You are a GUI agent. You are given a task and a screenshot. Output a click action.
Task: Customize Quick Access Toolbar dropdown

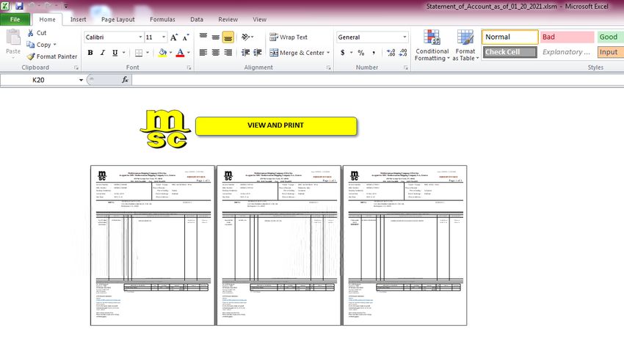tap(65, 6)
